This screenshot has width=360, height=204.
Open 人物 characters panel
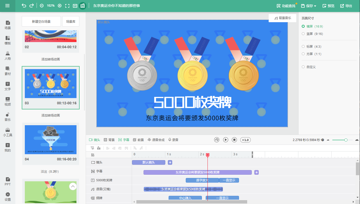(8, 56)
